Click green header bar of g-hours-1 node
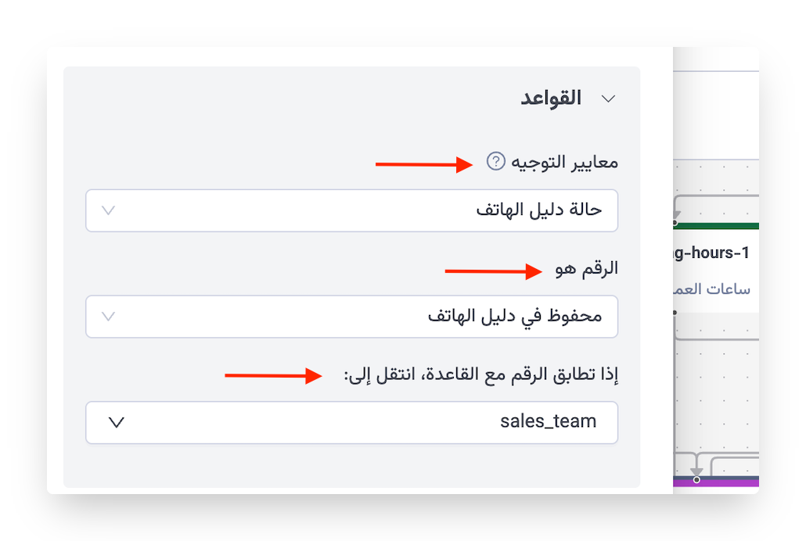 715,226
